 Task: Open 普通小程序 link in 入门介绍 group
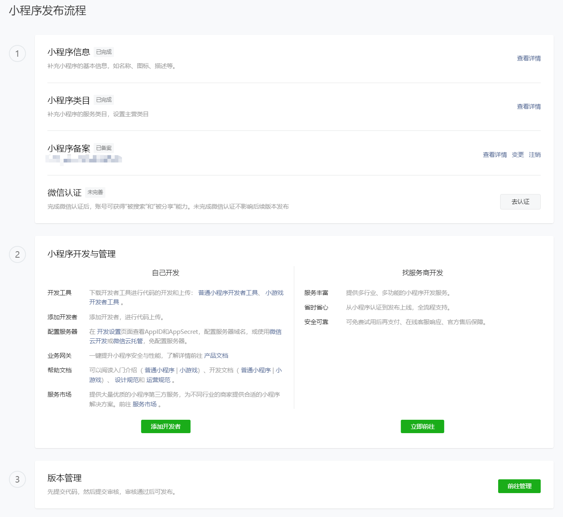coord(159,370)
